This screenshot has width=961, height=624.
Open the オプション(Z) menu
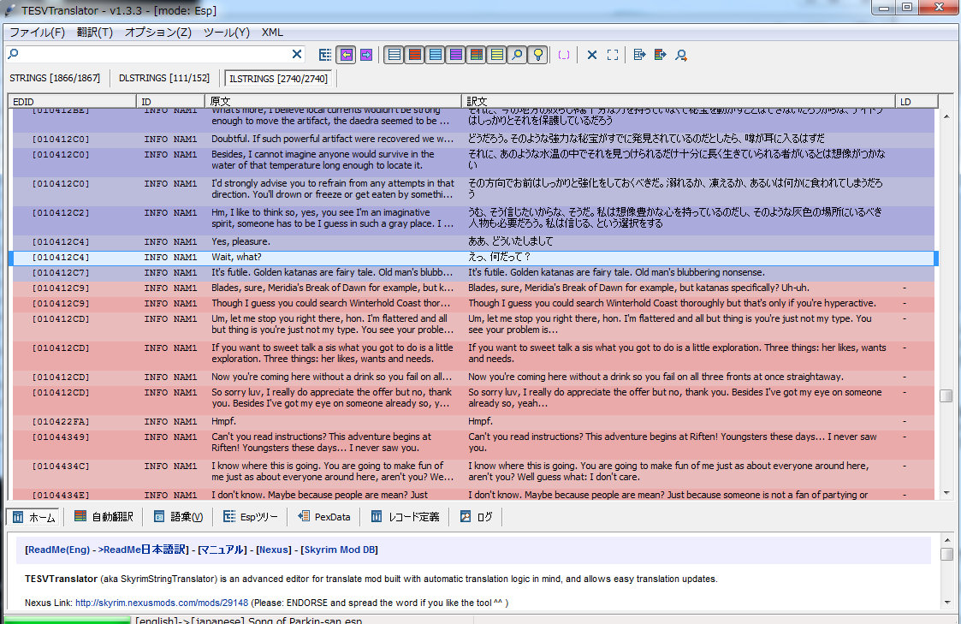[x=158, y=33]
